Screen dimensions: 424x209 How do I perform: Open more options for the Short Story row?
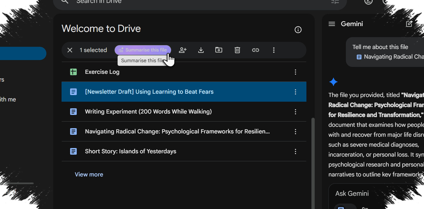[296, 152]
